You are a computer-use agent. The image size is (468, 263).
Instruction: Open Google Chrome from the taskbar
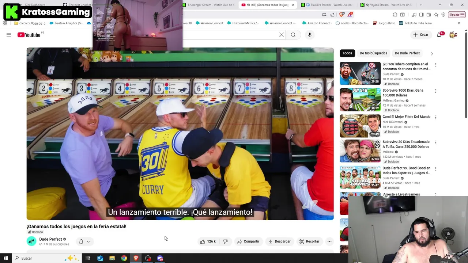[124, 258]
